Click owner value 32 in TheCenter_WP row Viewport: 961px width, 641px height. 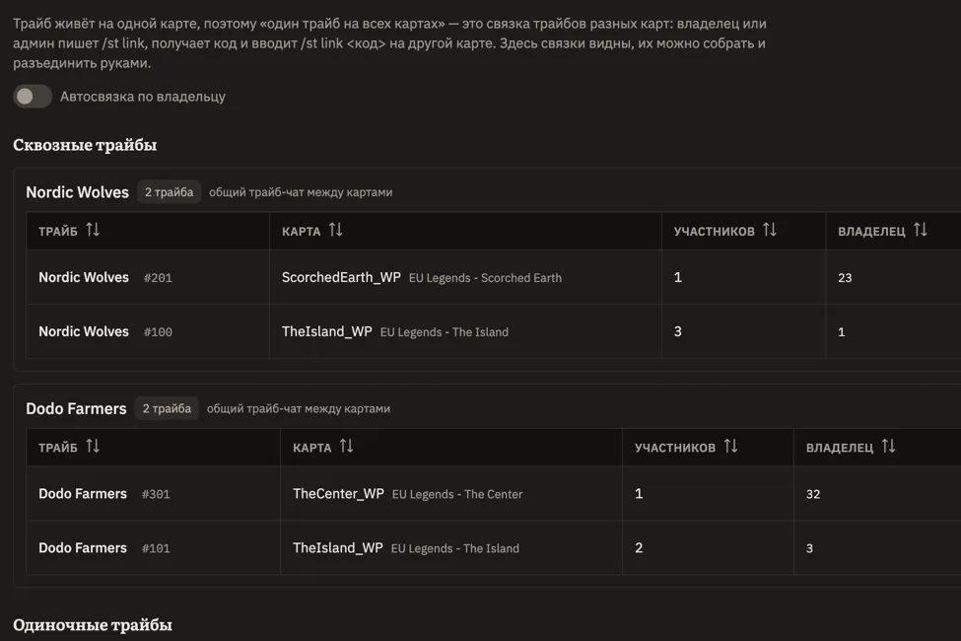pyautogui.click(x=813, y=494)
